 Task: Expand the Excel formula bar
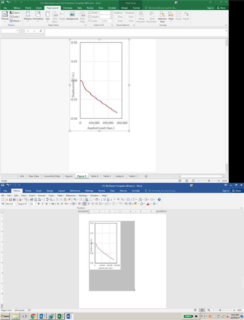[226, 31]
